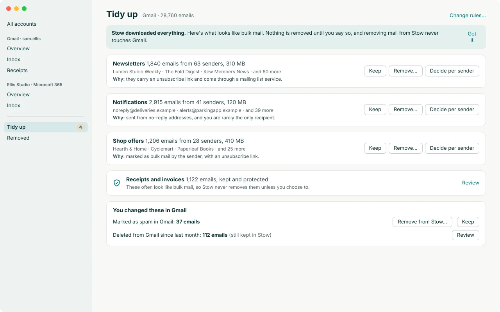The image size is (500, 312).
Task: Keep the Notifications group
Action: pyautogui.click(x=375, y=110)
